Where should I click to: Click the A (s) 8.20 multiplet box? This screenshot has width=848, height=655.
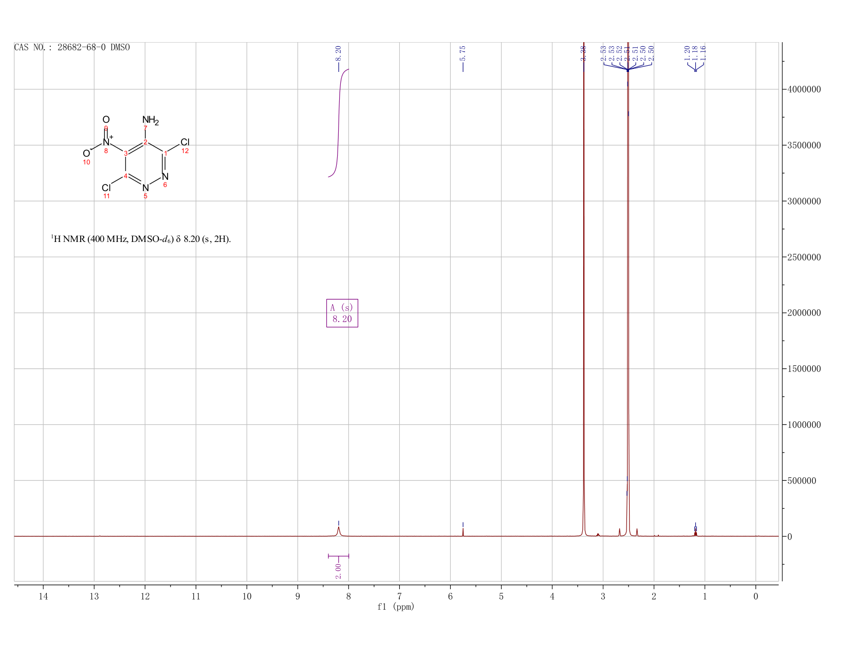pyautogui.click(x=342, y=313)
